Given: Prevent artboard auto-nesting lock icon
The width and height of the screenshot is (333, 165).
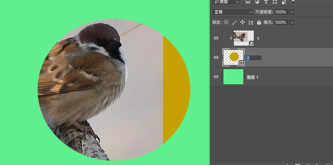Looking at the screenshot, I should pos(251,23).
